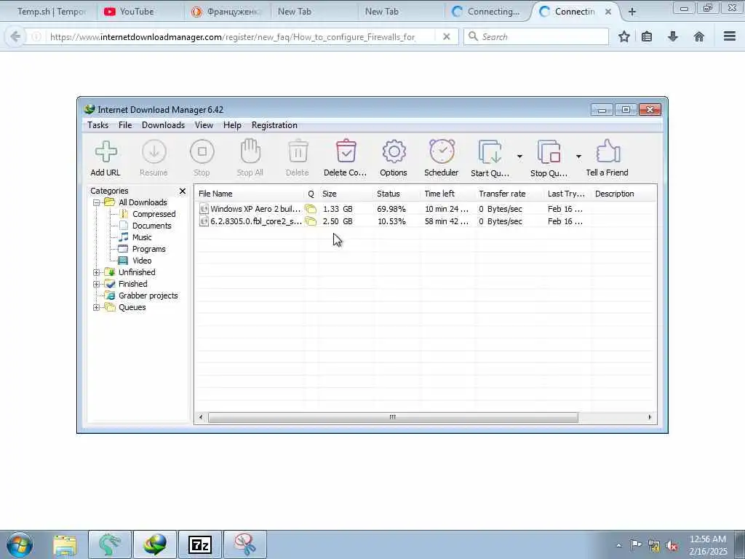Image resolution: width=745 pixels, height=559 pixels.
Task: Open the Scheduler clock icon
Action: click(442, 151)
